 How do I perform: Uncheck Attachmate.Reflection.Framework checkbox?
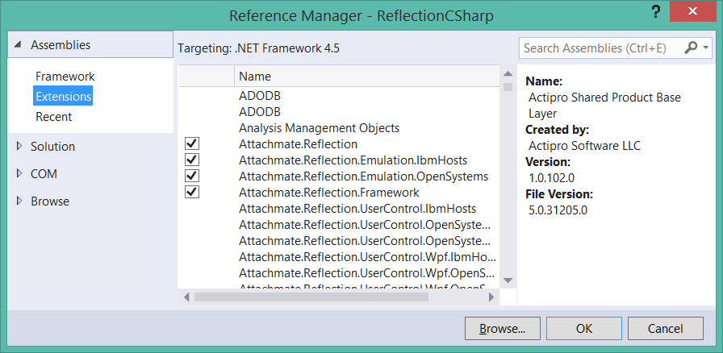(x=192, y=192)
